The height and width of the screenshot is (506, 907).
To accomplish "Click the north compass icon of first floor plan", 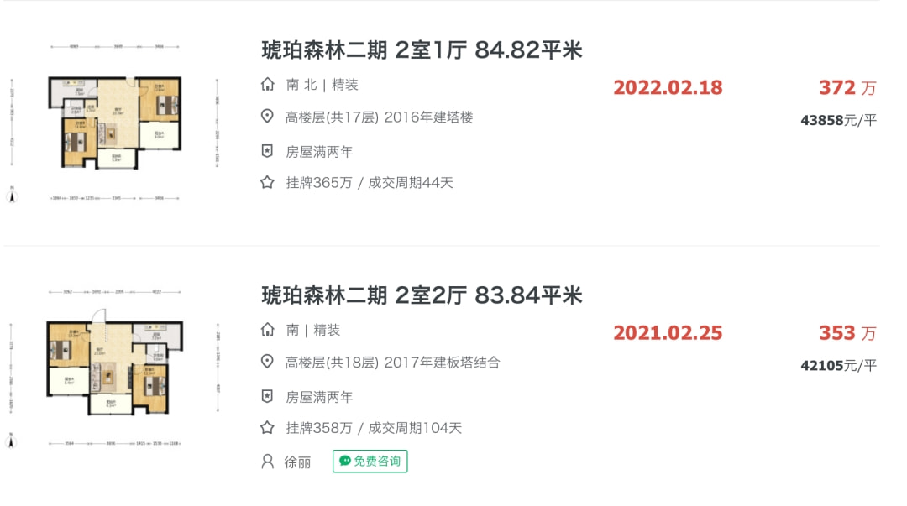I will [x=12, y=195].
